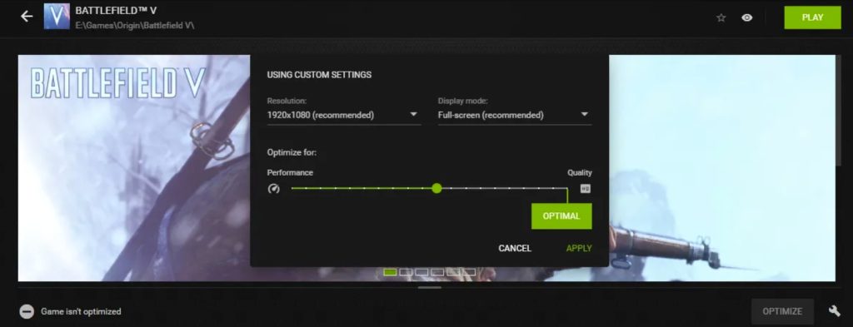853x327 pixels.
Task: Click the 'Game isn't optimized' status text
Action: 81,312
